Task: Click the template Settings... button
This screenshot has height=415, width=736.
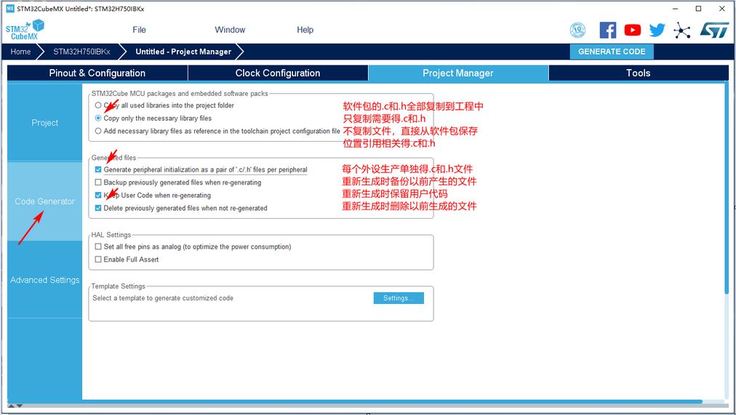Action: pyautogui.click(x=399, y=298)
